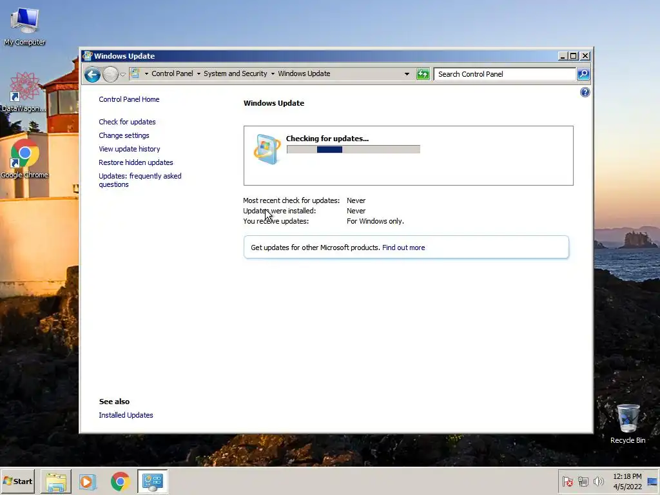Viewport: 660px width, 495px height.
Task: Open DataWagon desktop shortcut
Action: pyautogui.click(x=24, y=92)
